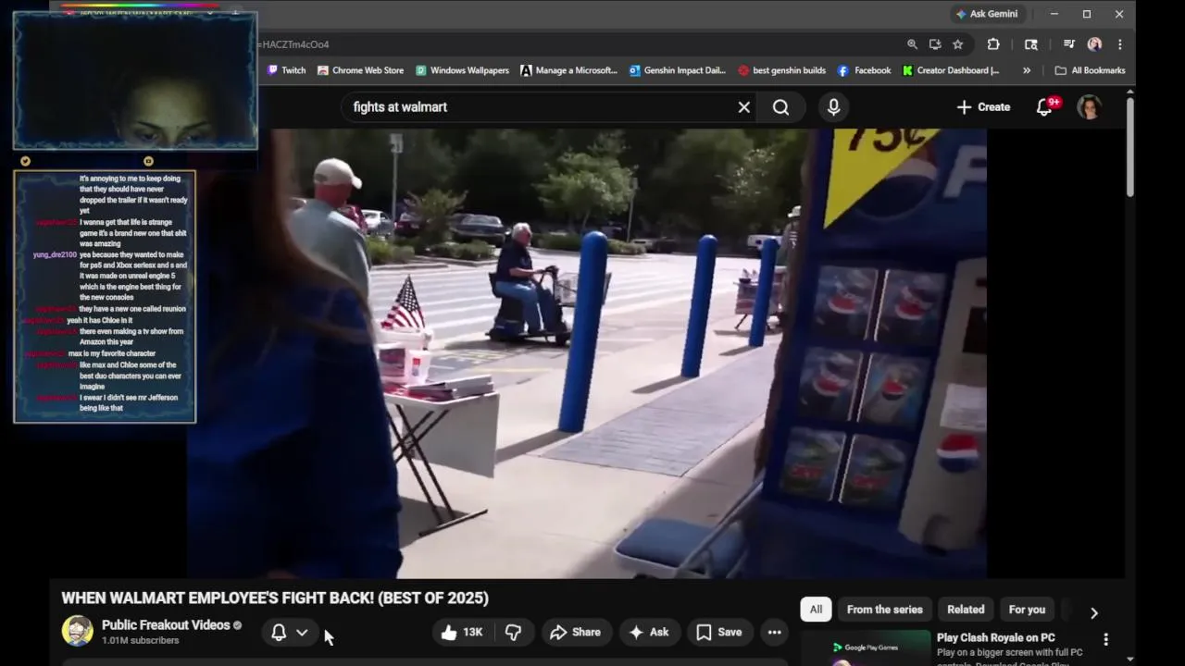Like the video with thumbs up
Image resolution: width=1185 pixels, height=666 pixels.
tap(462, 633)
